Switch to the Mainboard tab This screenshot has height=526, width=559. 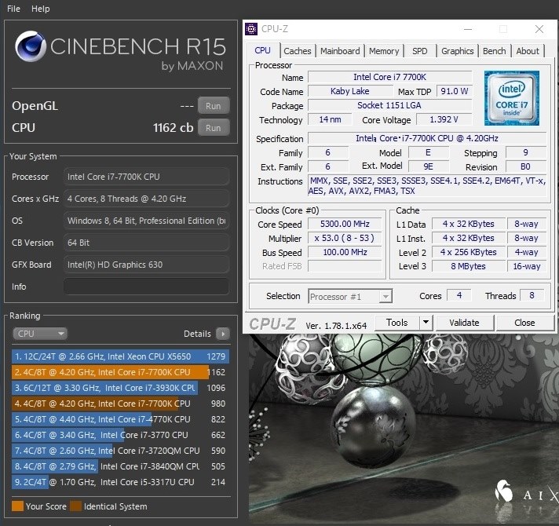pyautogui.click(x=340, y=51)
